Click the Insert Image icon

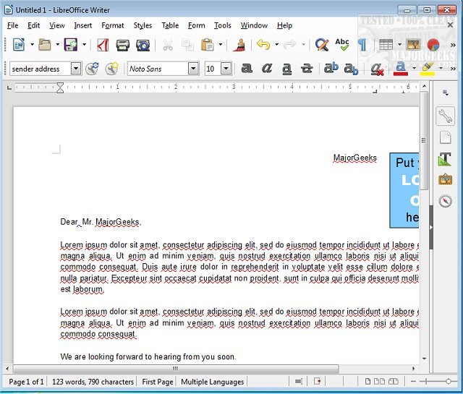pos(413,45)
